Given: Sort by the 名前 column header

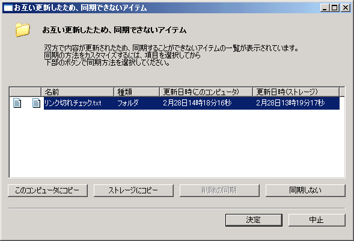Looking at the screenshot, I should tap(78, 92).
